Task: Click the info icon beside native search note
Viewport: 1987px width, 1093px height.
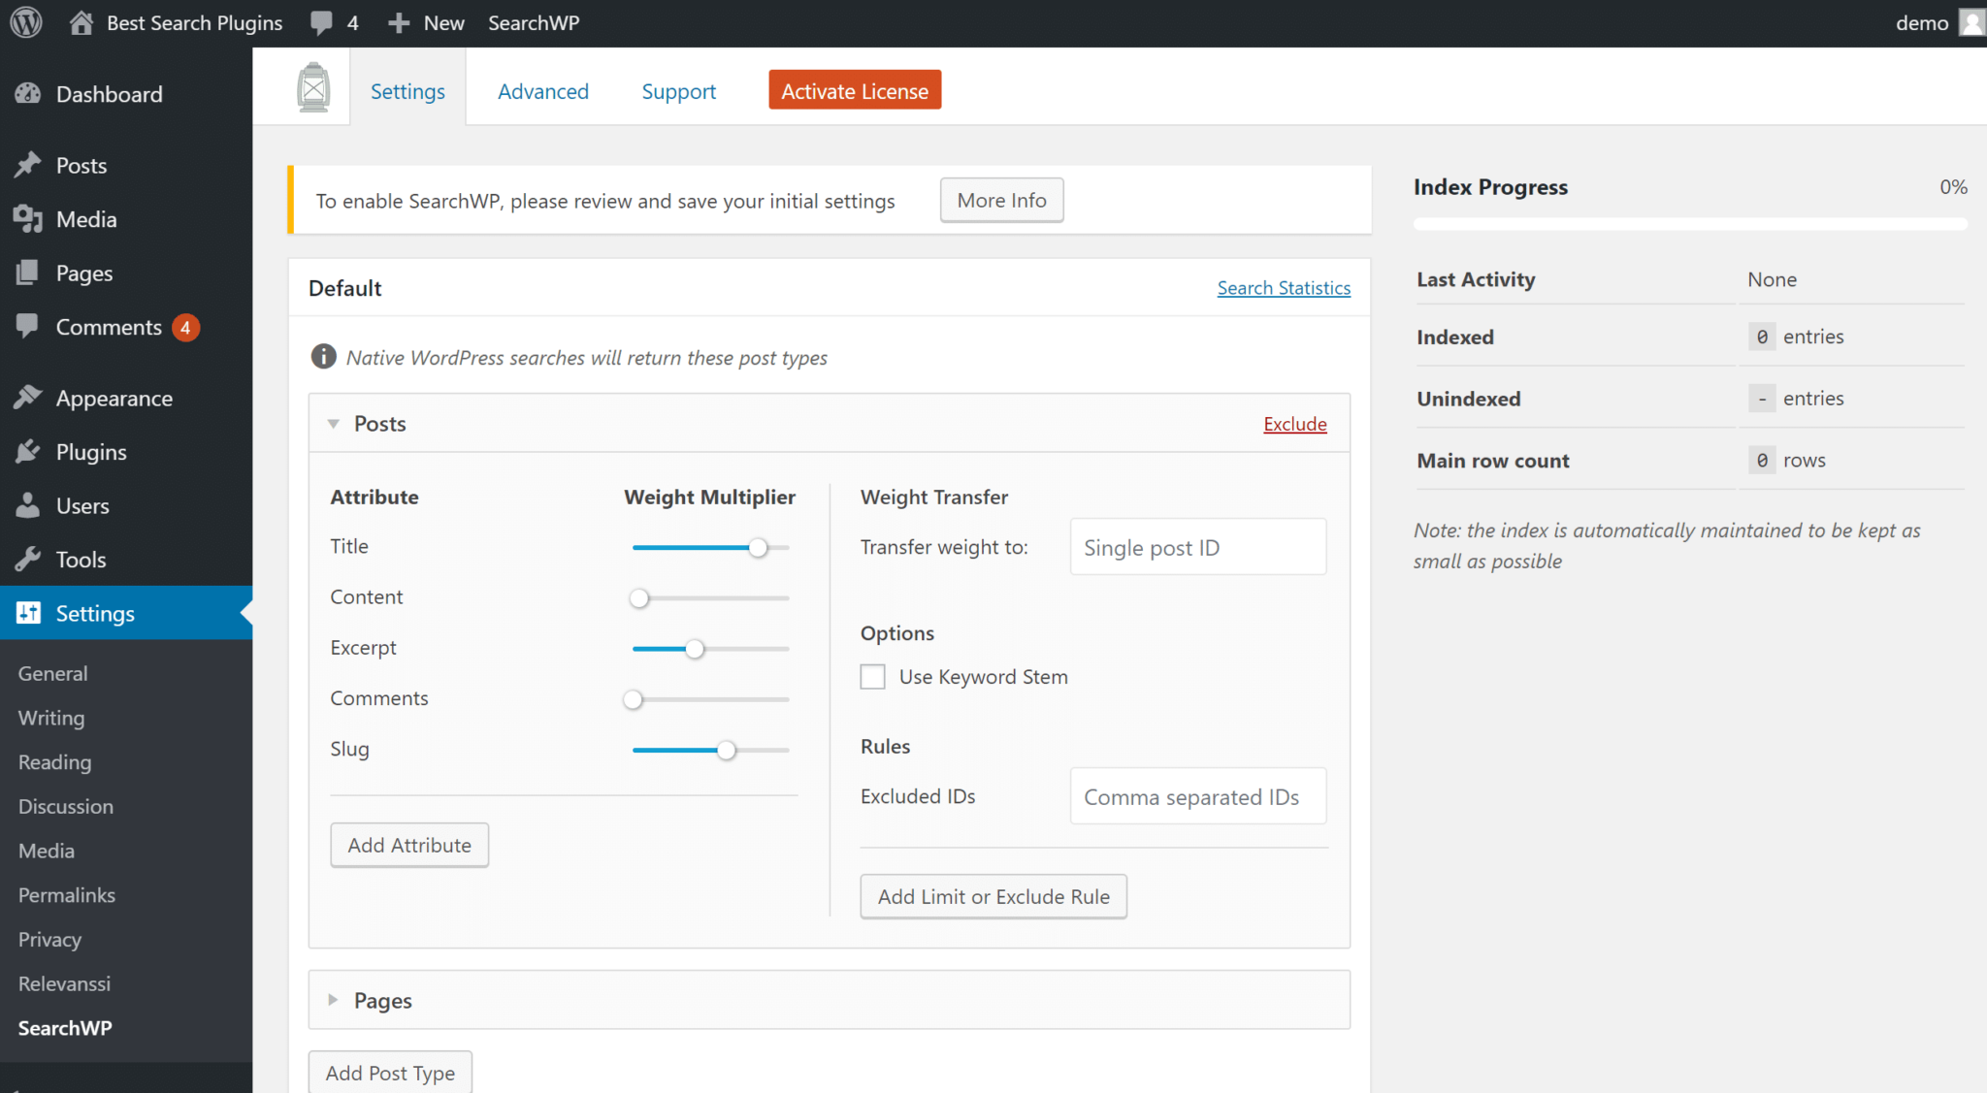Action: click(x=323, y=357)
